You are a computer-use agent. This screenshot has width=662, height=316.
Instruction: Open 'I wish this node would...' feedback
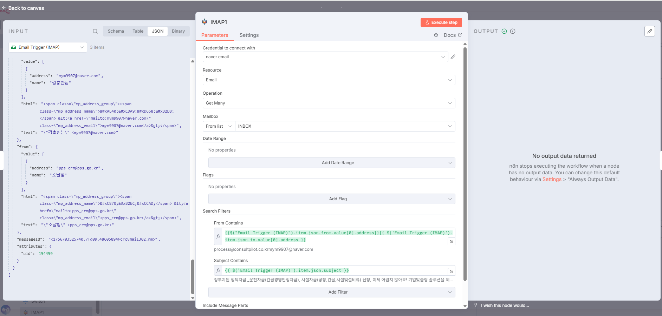[x=505, y=305]
